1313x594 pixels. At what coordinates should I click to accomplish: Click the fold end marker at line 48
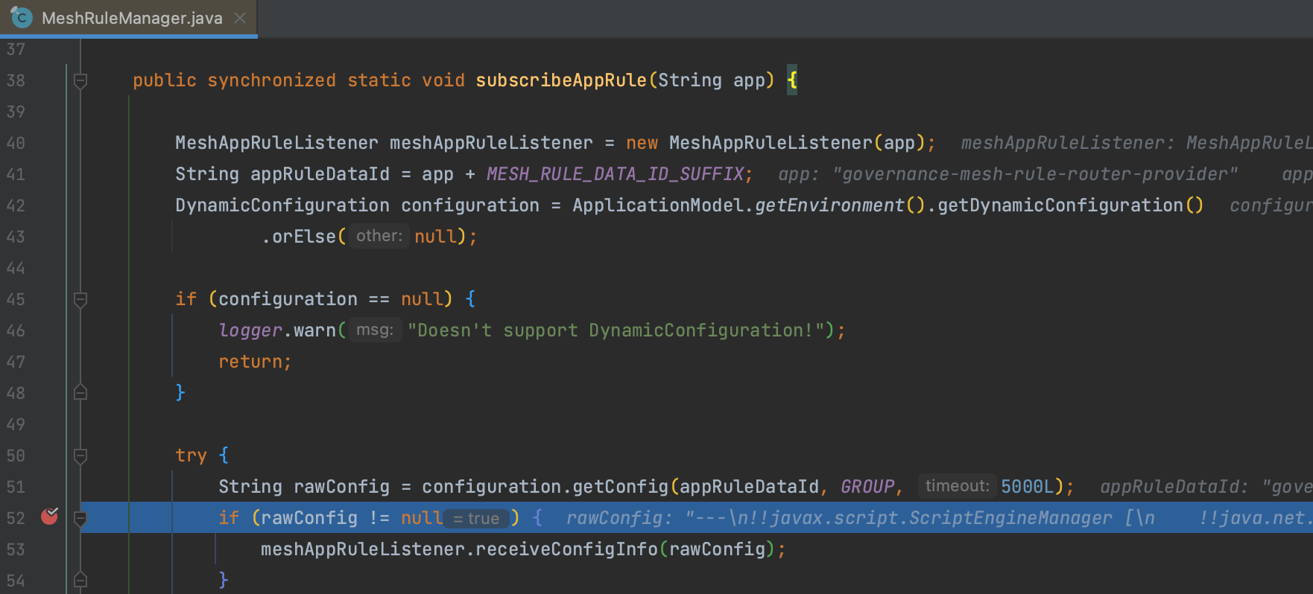80,392
